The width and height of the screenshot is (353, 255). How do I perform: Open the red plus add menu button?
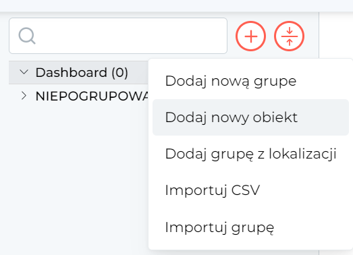click(250, 36)
